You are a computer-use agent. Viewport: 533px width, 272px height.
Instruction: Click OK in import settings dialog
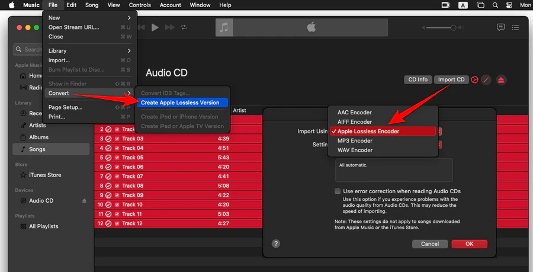click(470, 244)
